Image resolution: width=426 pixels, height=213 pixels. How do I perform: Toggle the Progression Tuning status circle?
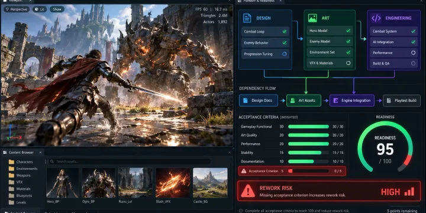284,54
